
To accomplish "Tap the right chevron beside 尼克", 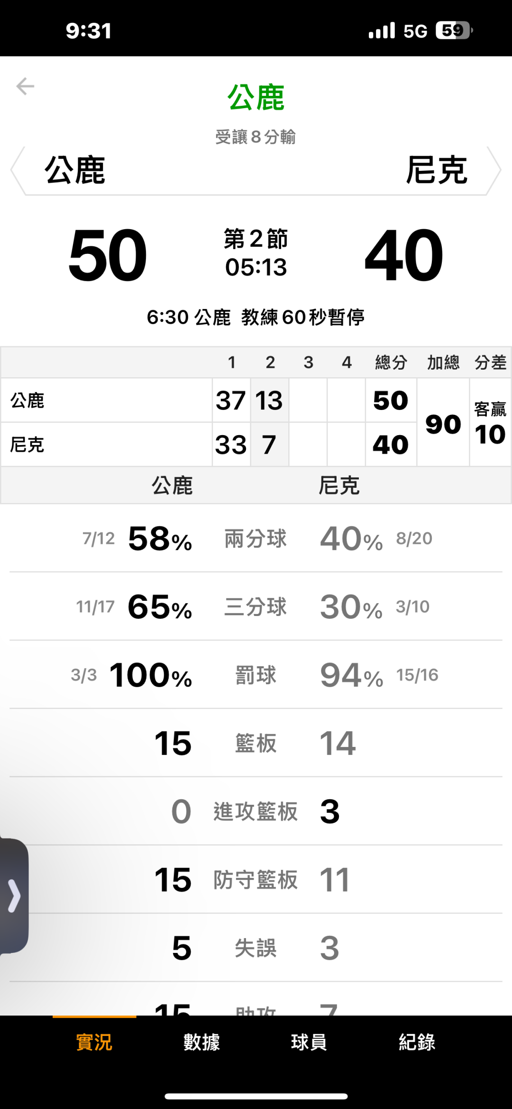I will [494, 170].
